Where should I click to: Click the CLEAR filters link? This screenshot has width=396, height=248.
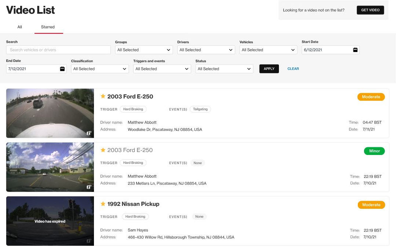[293, 69]
